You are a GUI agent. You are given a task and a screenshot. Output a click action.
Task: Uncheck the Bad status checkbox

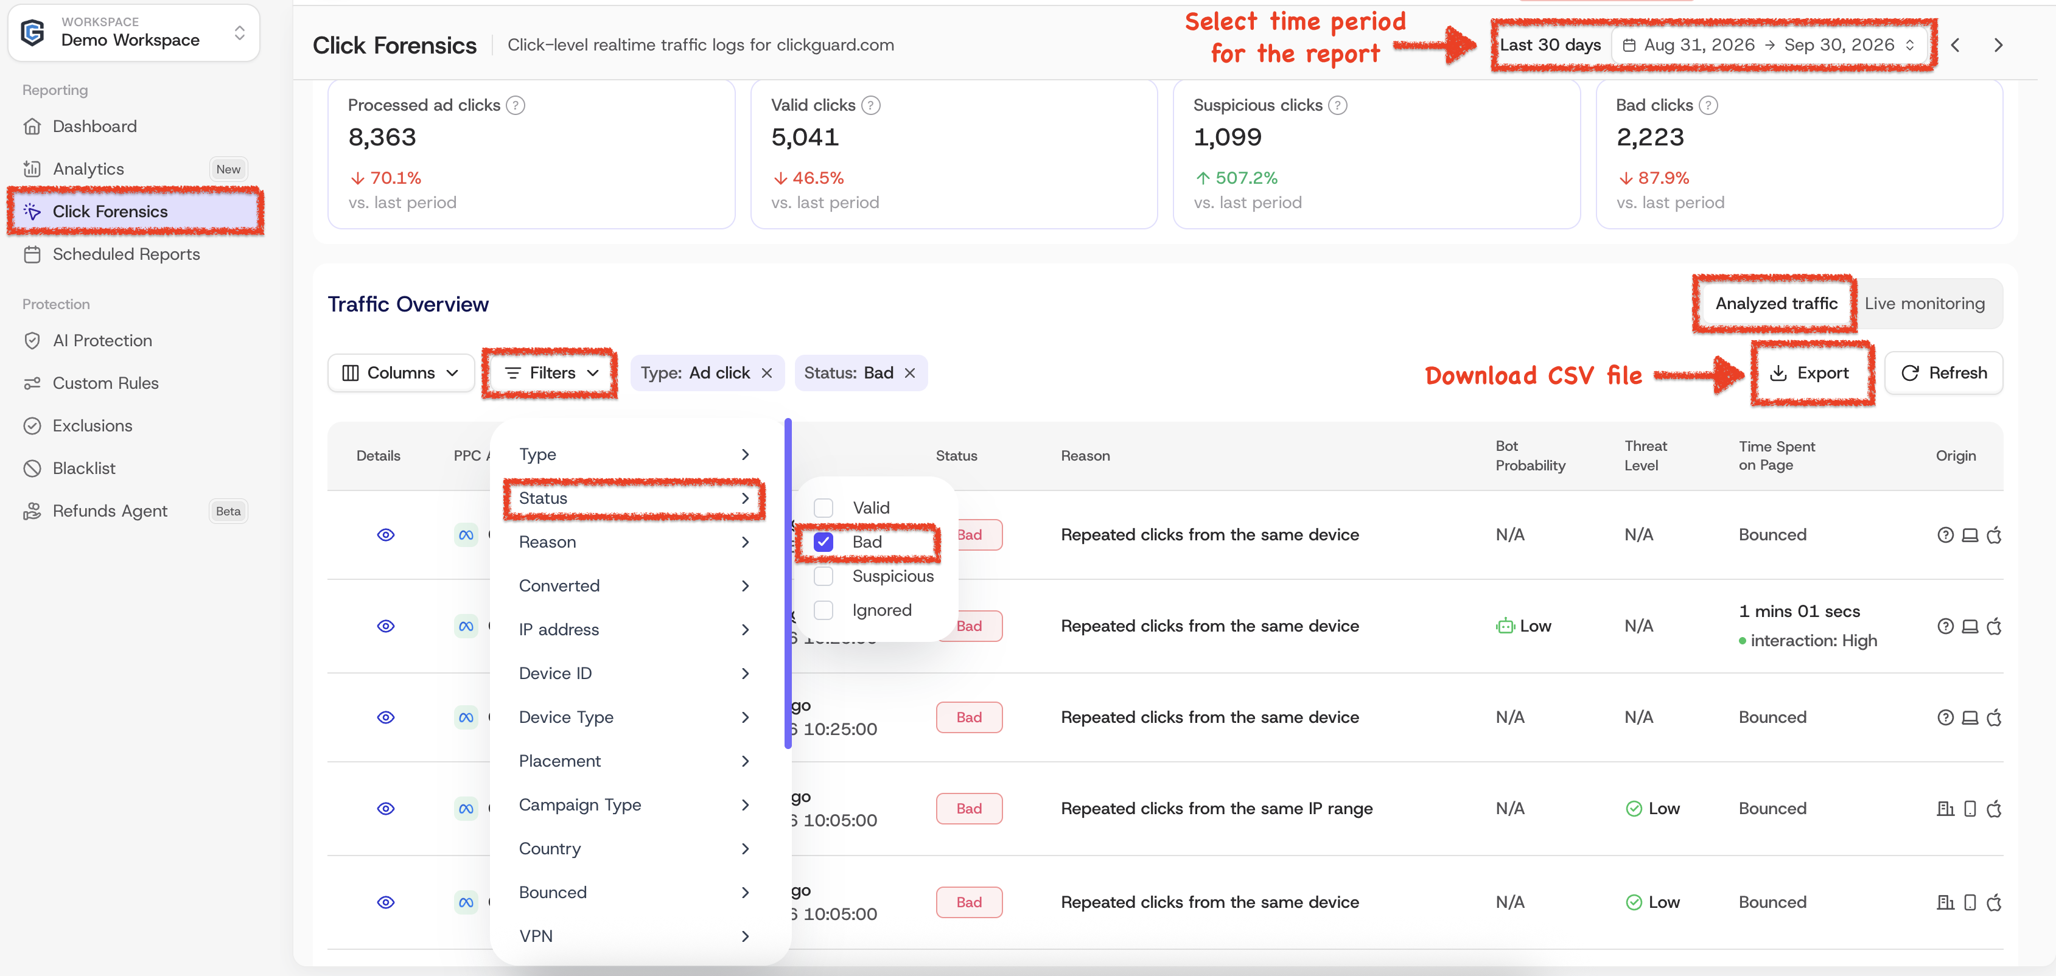click(823, 542)
